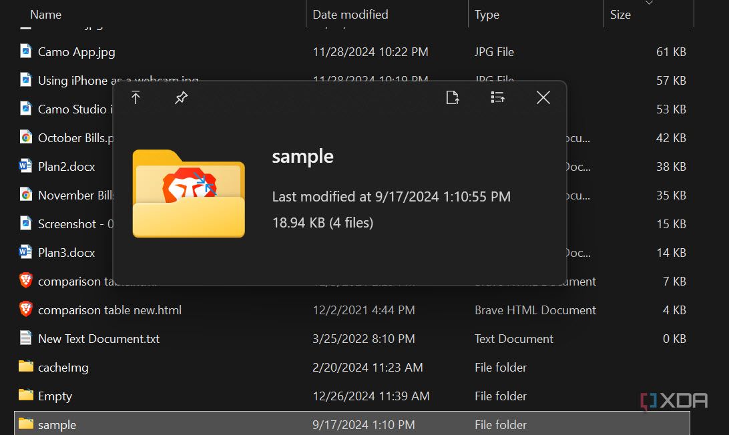Click the sample folder icon in the file list
This screenshot has height=435, width=729.
coord(26,424)
